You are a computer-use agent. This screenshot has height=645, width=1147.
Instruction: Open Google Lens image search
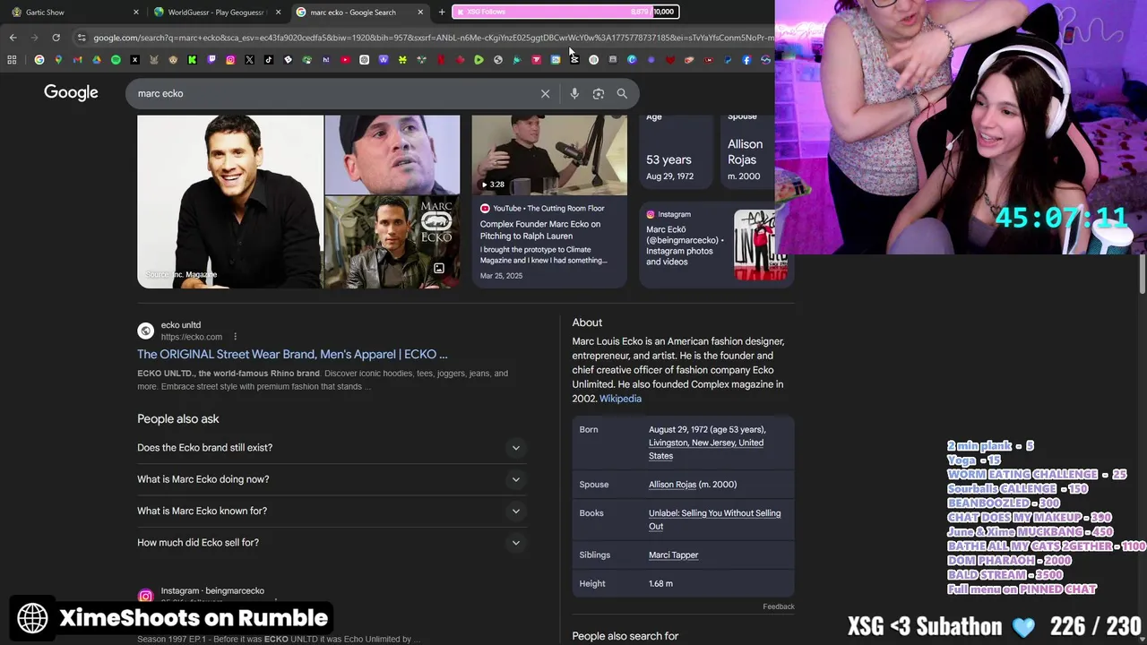coord(599,93)
